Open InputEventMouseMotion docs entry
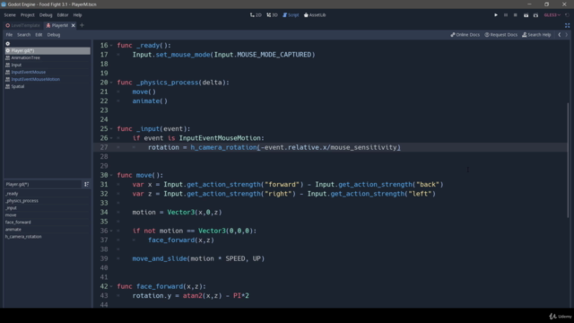The width and height of the screenshot is (574, 323). 48,79
